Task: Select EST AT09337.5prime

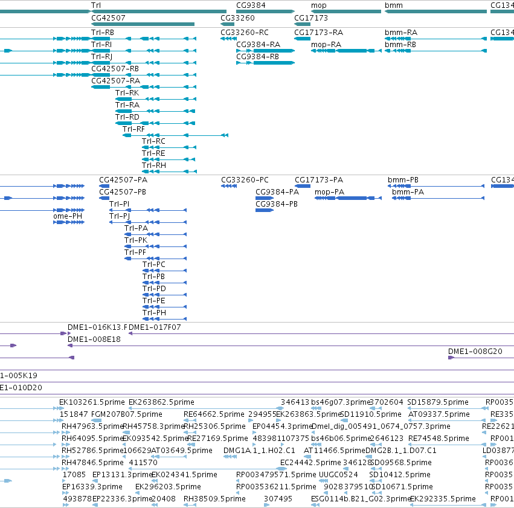Action: [x=439, y=414]
